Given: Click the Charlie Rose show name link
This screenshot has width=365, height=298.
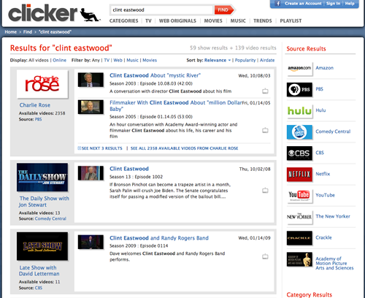Looking at the screenshot, I should [x=35, y=105].
